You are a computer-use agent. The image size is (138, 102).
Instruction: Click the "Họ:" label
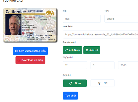(65, 11)
